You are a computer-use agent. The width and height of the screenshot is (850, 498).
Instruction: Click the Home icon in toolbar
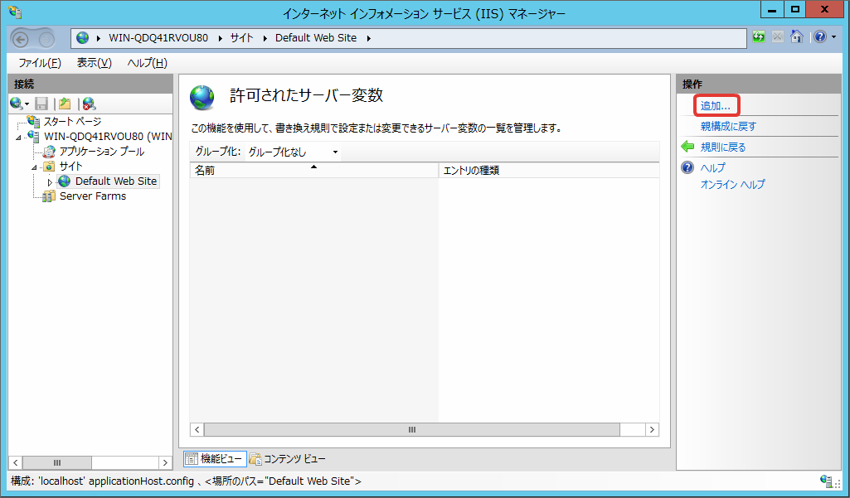796,36
